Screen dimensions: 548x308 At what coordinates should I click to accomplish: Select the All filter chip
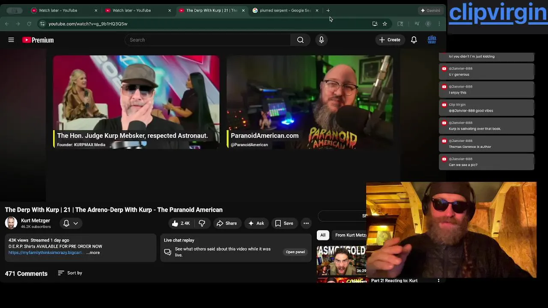click(323, 235)
